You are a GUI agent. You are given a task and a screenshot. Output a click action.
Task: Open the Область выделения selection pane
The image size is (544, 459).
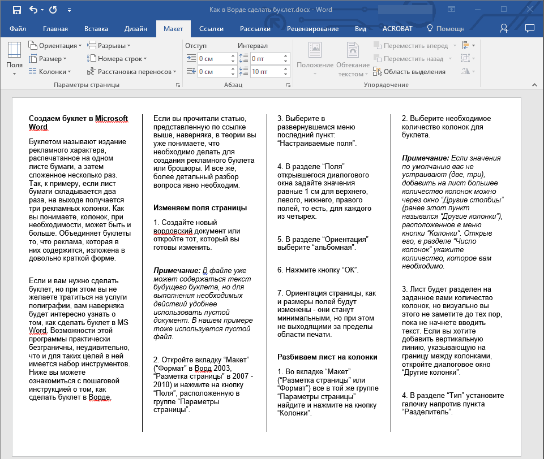[409, 72]
